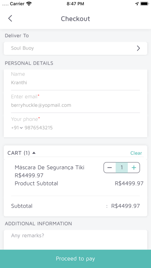
Task: Tap the Subtotal R$4499.97 row
Action: pos(75,206)
